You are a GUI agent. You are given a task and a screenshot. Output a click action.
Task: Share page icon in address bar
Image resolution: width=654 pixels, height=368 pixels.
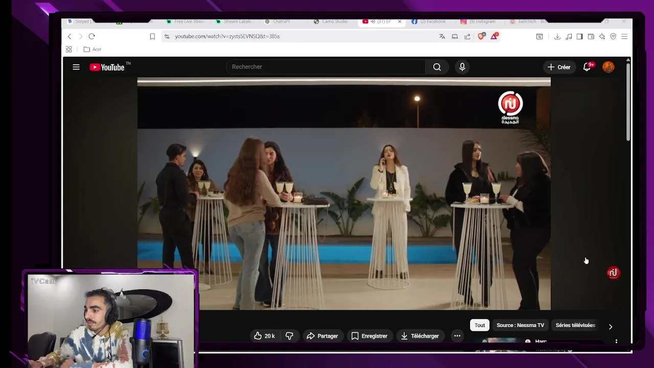pos(467,36)
